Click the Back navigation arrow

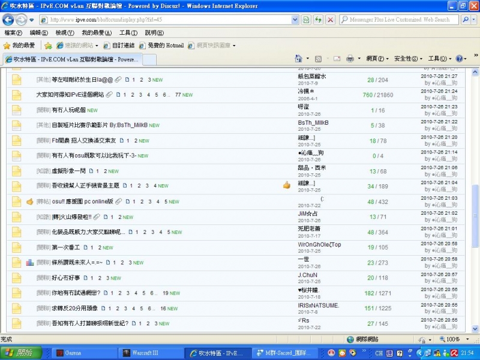tap(8, 19)
